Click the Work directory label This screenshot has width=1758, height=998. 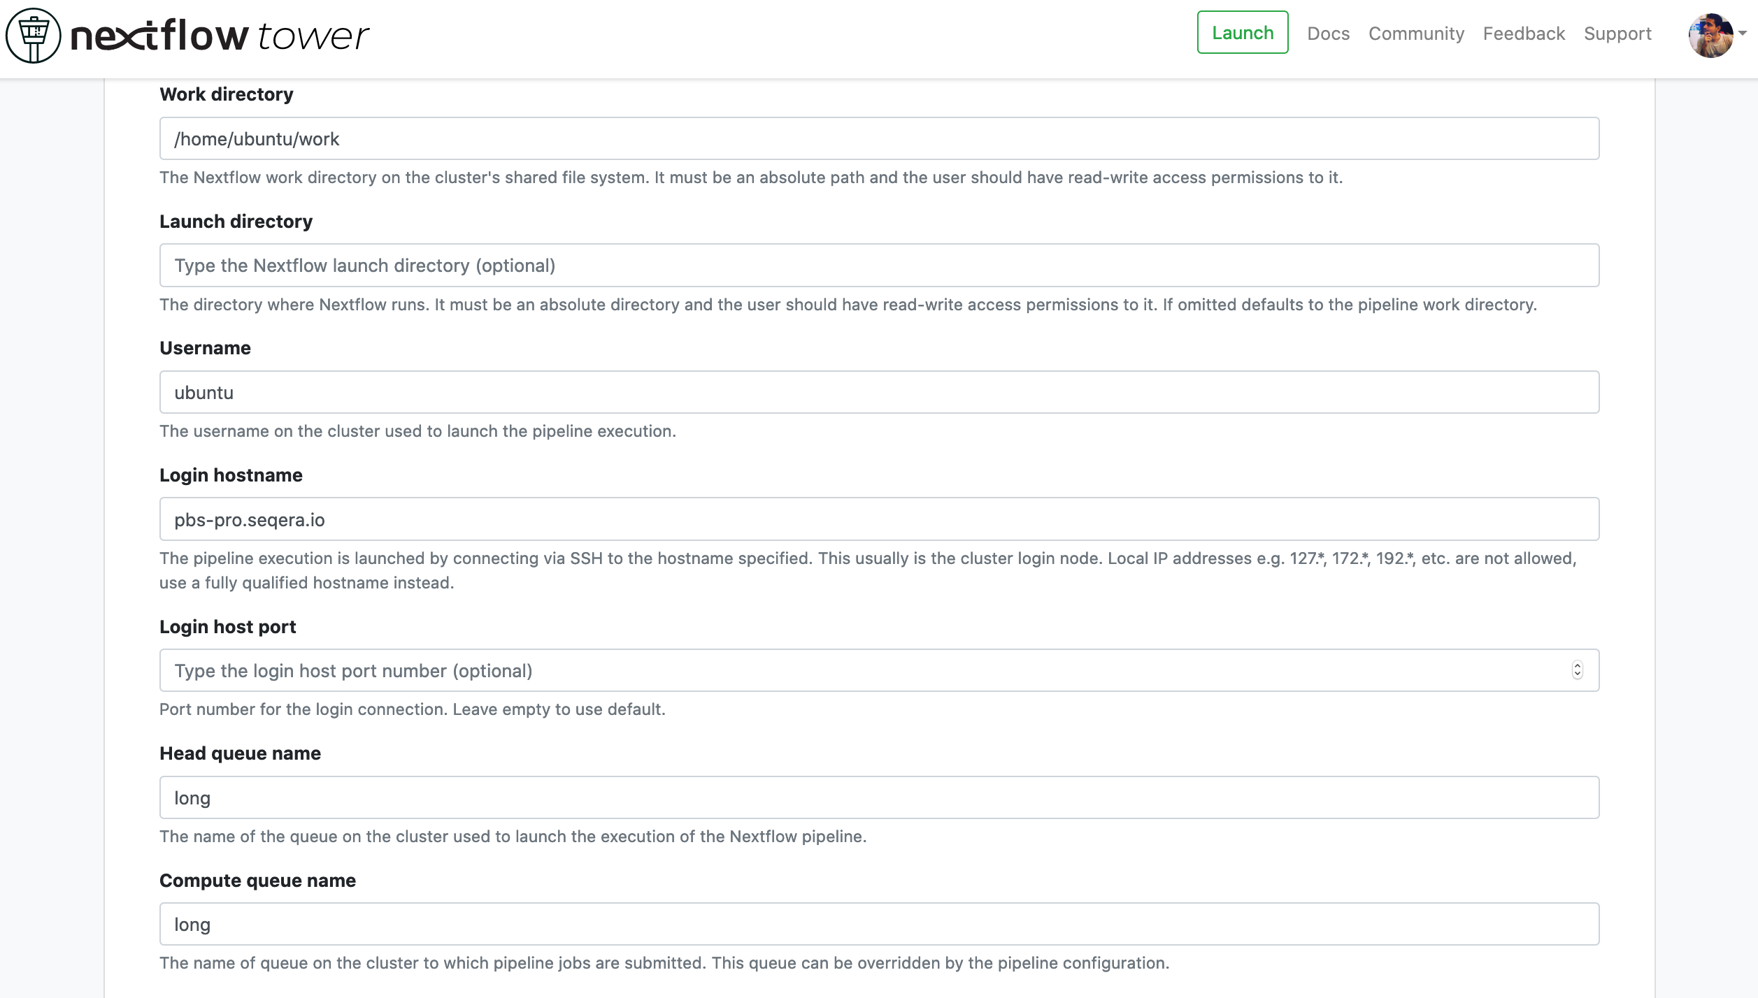coord(227,94)
